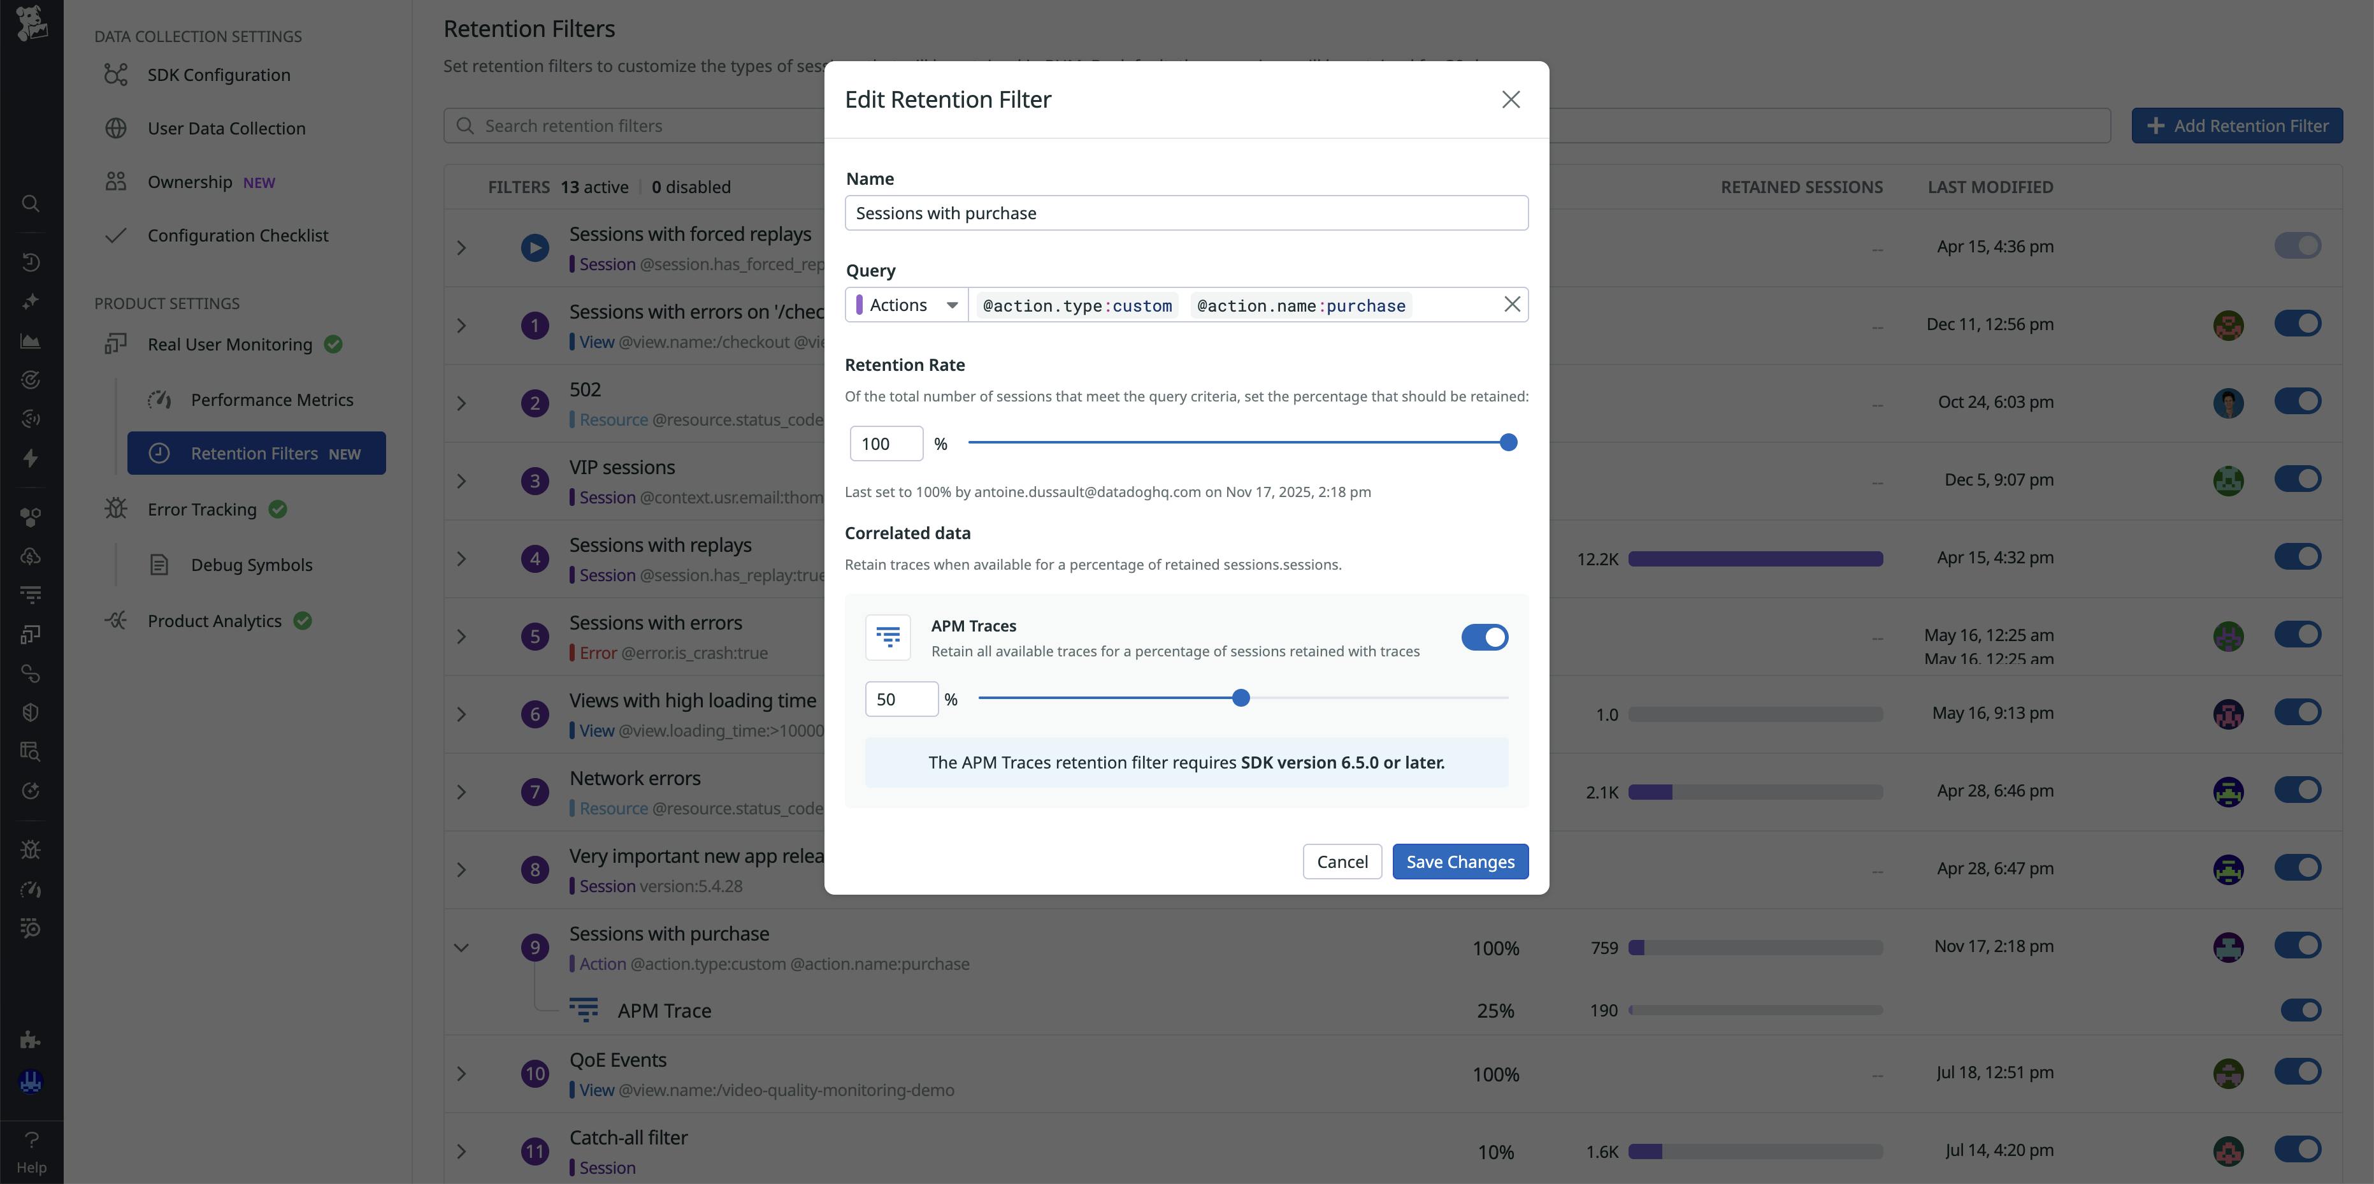The width and height of the screenshot is (2374, 1184).
Task: Disable the APM Traces toggle
Action: tap(1485, 637)
